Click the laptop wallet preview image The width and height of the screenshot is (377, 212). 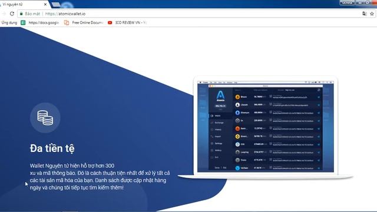(266, 127)
